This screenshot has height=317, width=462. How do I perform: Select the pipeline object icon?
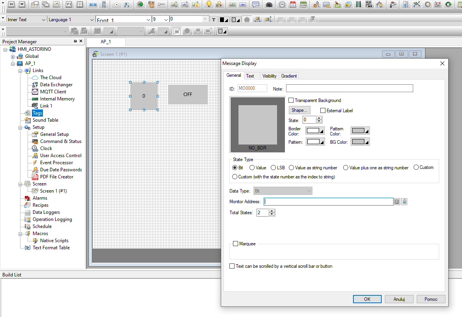pyautogui.click(x=393, y=4)
